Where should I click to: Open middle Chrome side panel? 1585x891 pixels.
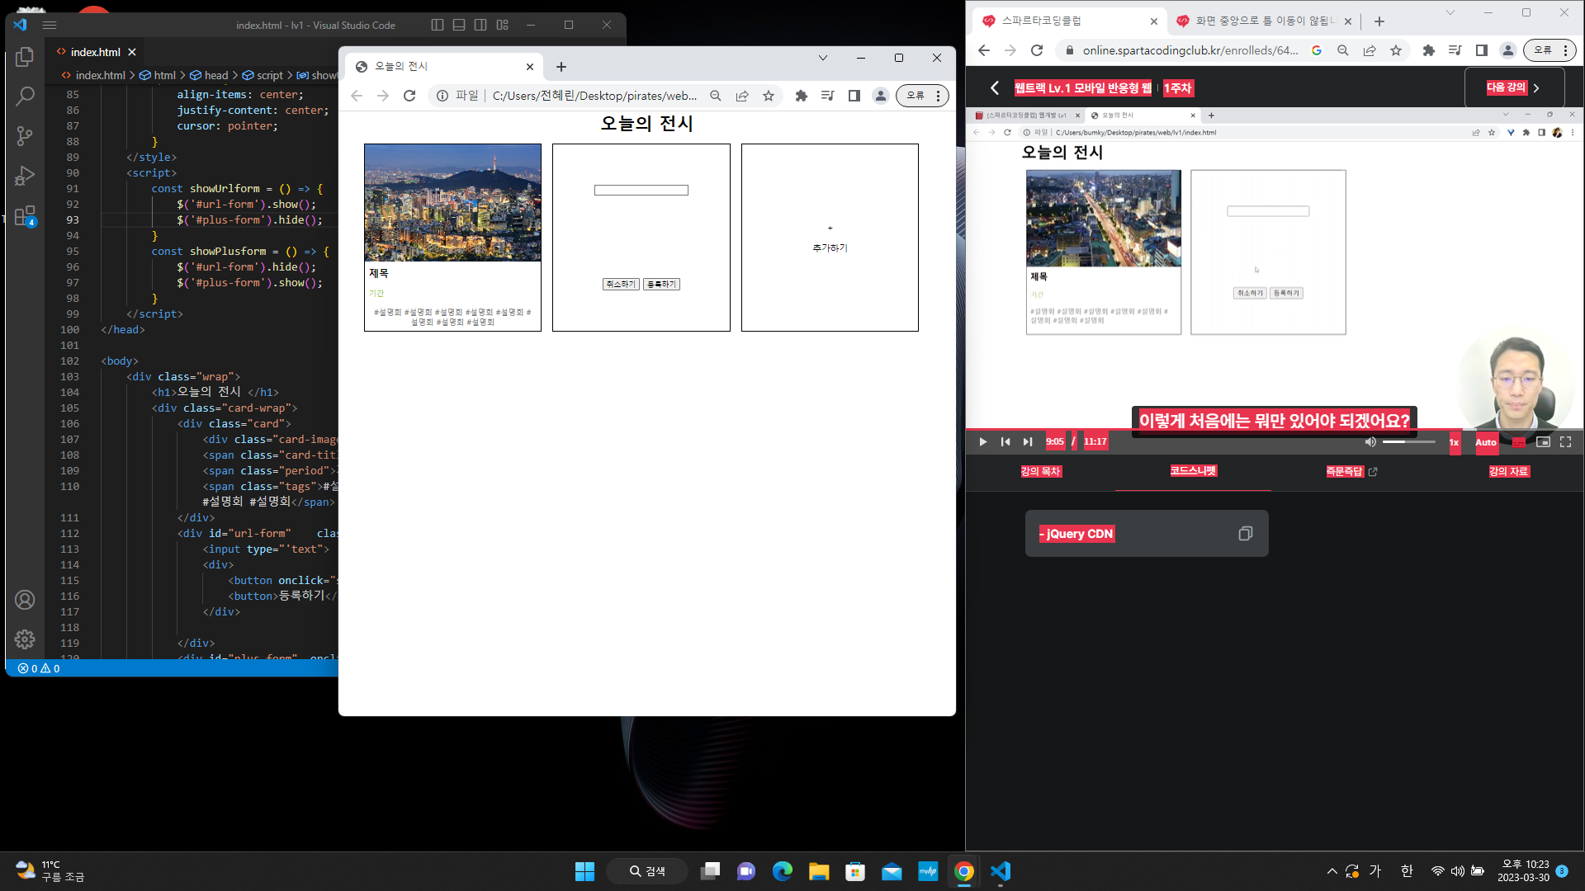coord(854,96)
